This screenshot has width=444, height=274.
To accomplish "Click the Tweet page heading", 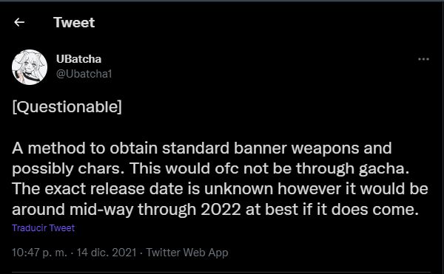I will coord(74,22).
